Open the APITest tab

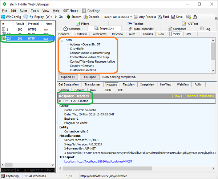190,24
